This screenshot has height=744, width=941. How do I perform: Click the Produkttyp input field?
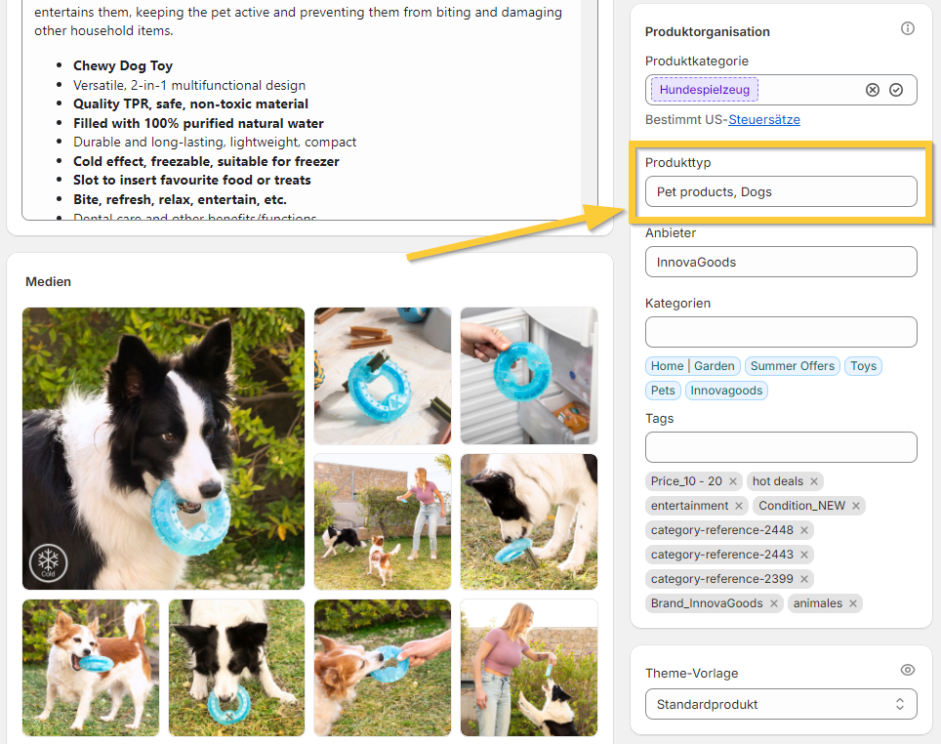pyautogui.click(x=781, y=191)
